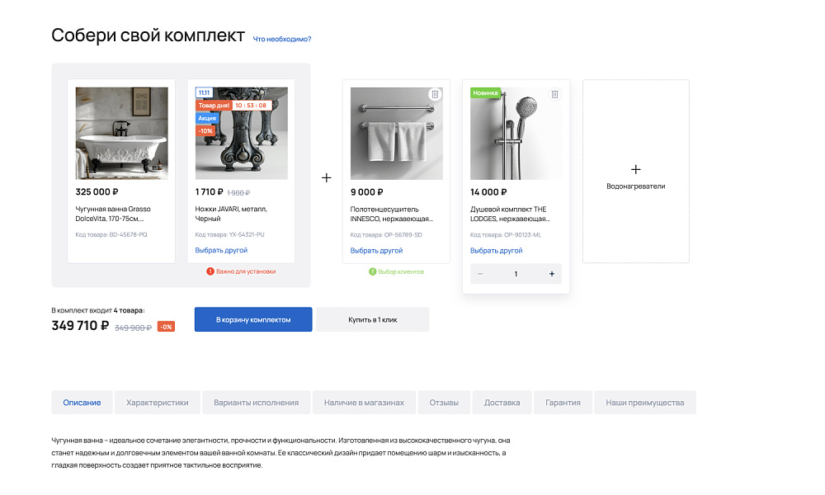Image resolution: width=825 pixels, height=495 pixels.
Task: Open the 'Отзывы' tab
Action: tap(444, 402)
